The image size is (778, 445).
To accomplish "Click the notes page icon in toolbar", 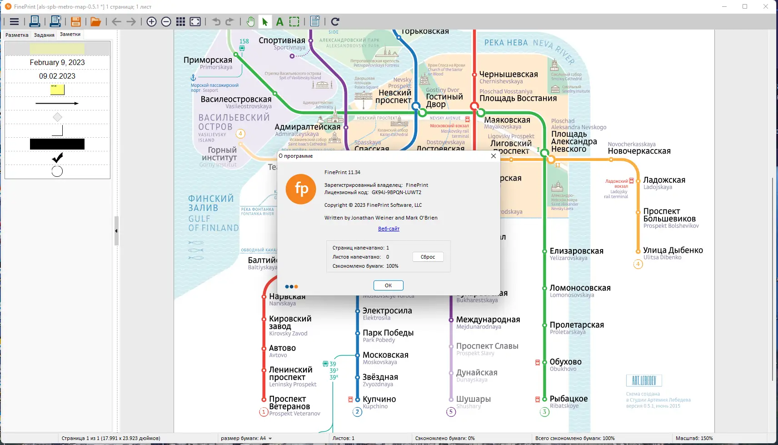I will pos(315,21).
